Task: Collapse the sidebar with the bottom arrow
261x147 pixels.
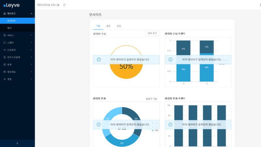Action: 17,143
